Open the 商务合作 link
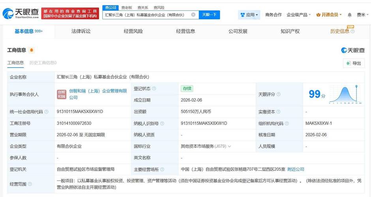 (273, 15)
